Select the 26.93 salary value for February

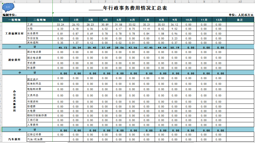tap(76, 24)
